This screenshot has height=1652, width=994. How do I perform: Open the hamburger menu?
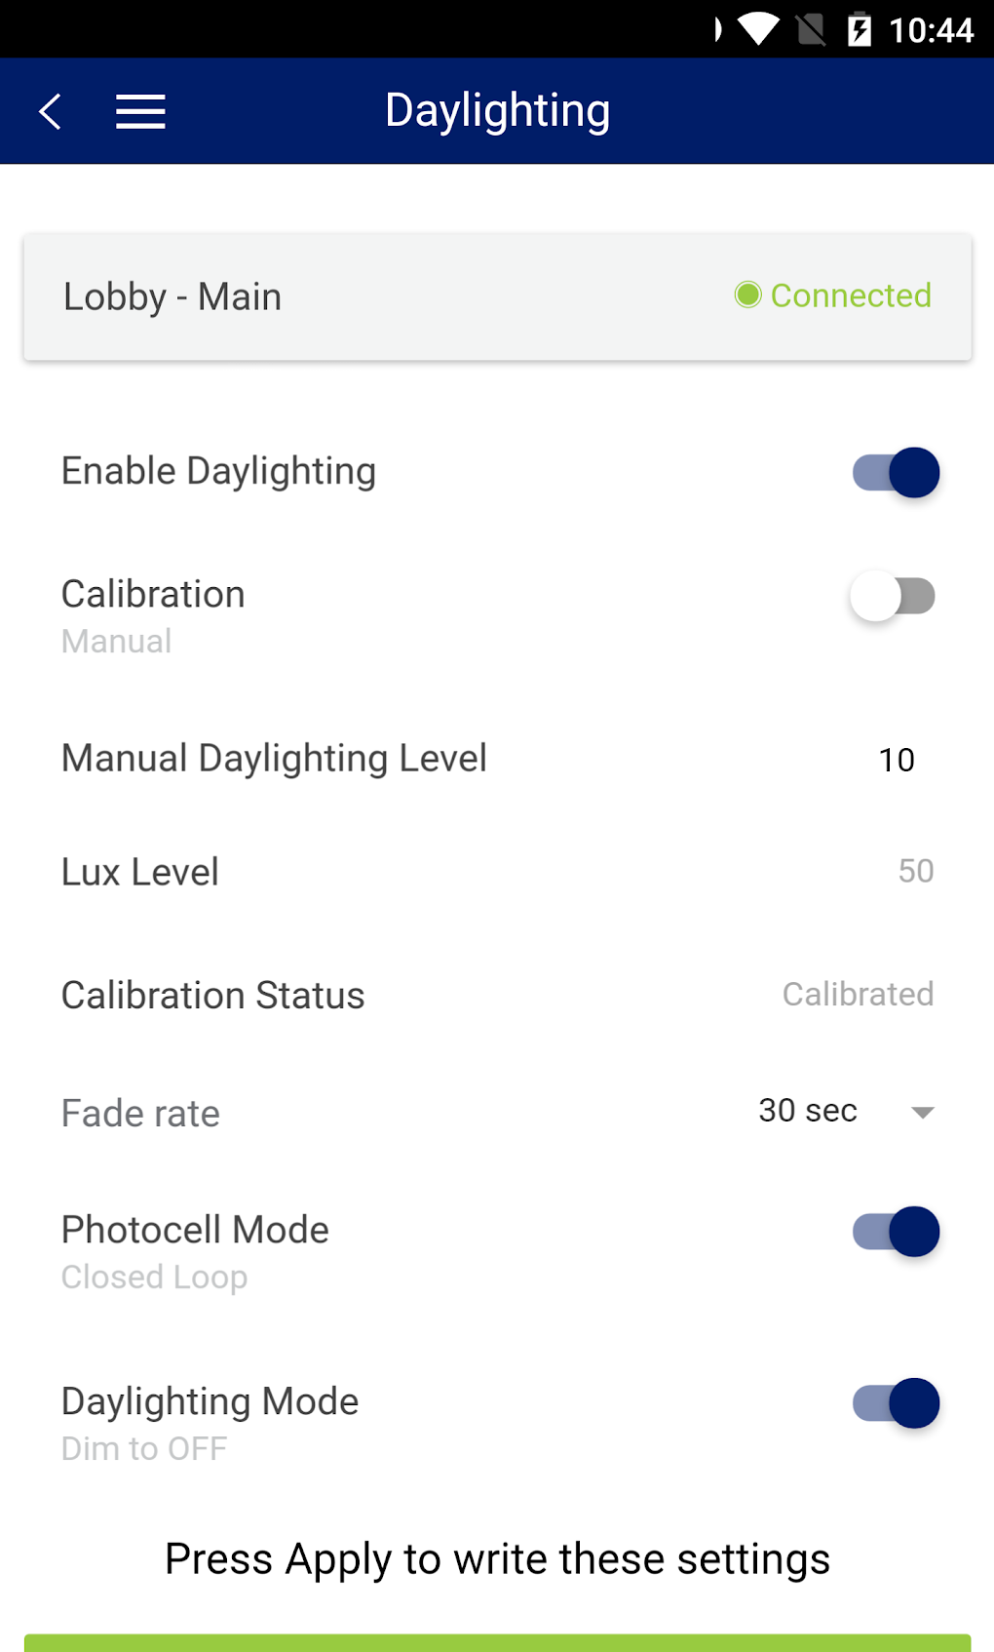pos(140,111)
